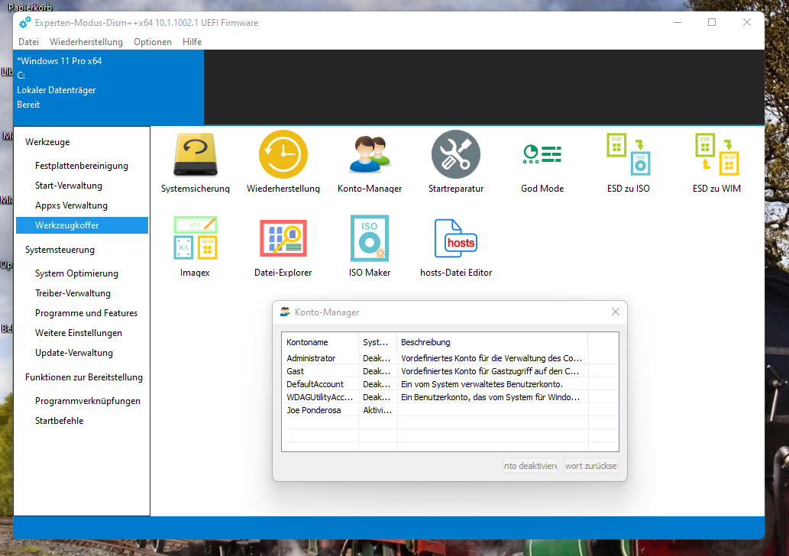Image resolution: width=789 pixels, height=556 pixels.
Task: Open the Wiederherstellung menu
Action: click(86, 42)
